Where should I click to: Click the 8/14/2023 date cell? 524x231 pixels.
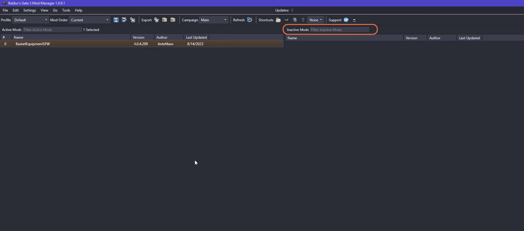pyautogui.click(x=195, y=44)
